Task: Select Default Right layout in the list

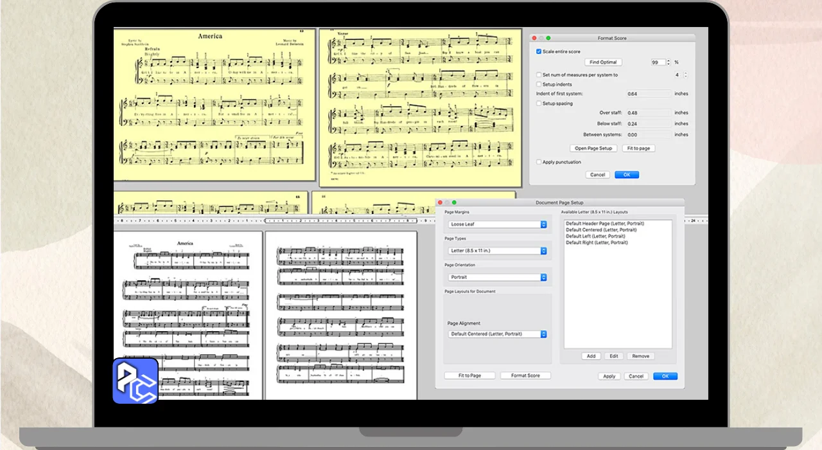Action: (x=597, y=243)
